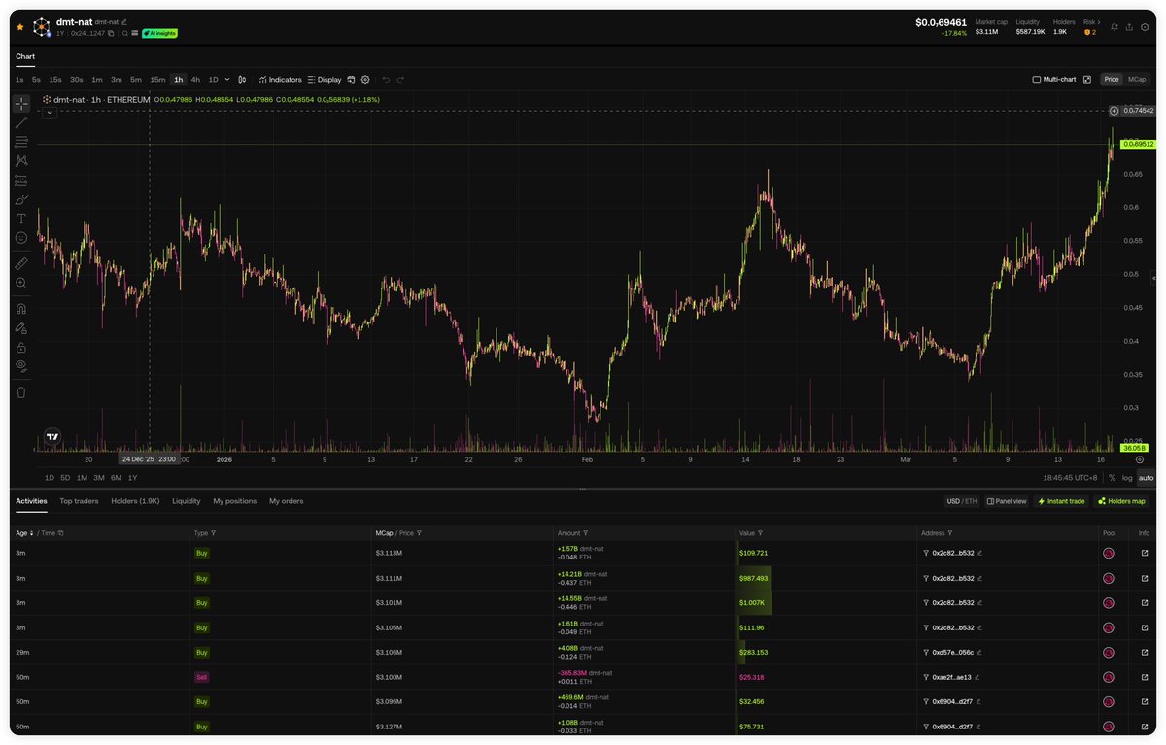Select 15s timeframe
Image resolution: width=1166 pixels, height=745 pixels.
pos(55,80)
